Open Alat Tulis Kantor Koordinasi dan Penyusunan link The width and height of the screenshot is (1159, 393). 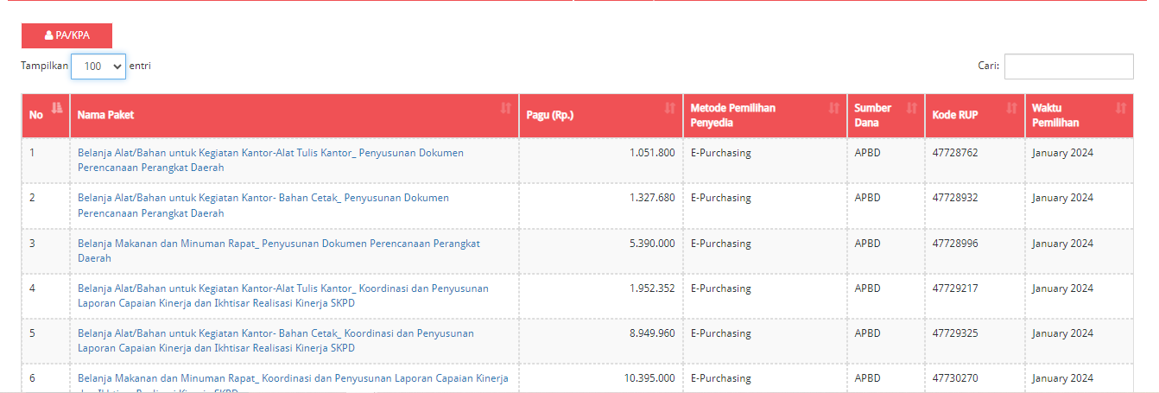click(283, 295)
